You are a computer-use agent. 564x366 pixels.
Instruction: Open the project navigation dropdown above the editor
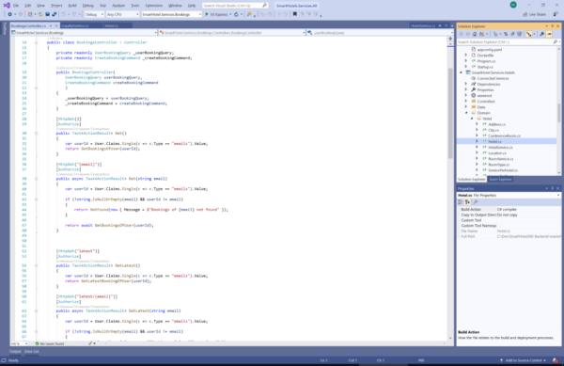click(84, 33)
